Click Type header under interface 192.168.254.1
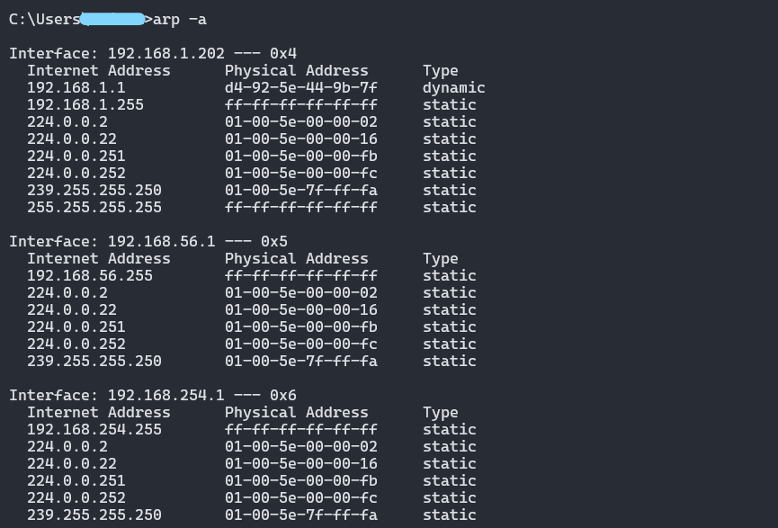The image size is (778, 528). click(441, 412)
